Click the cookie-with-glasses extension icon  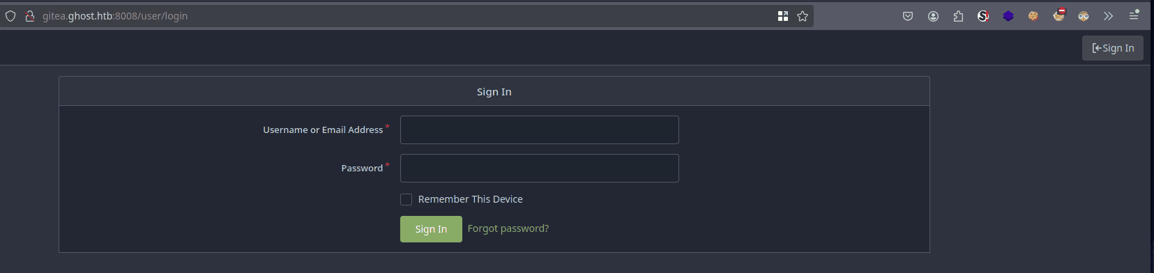tap(1084, 16)
